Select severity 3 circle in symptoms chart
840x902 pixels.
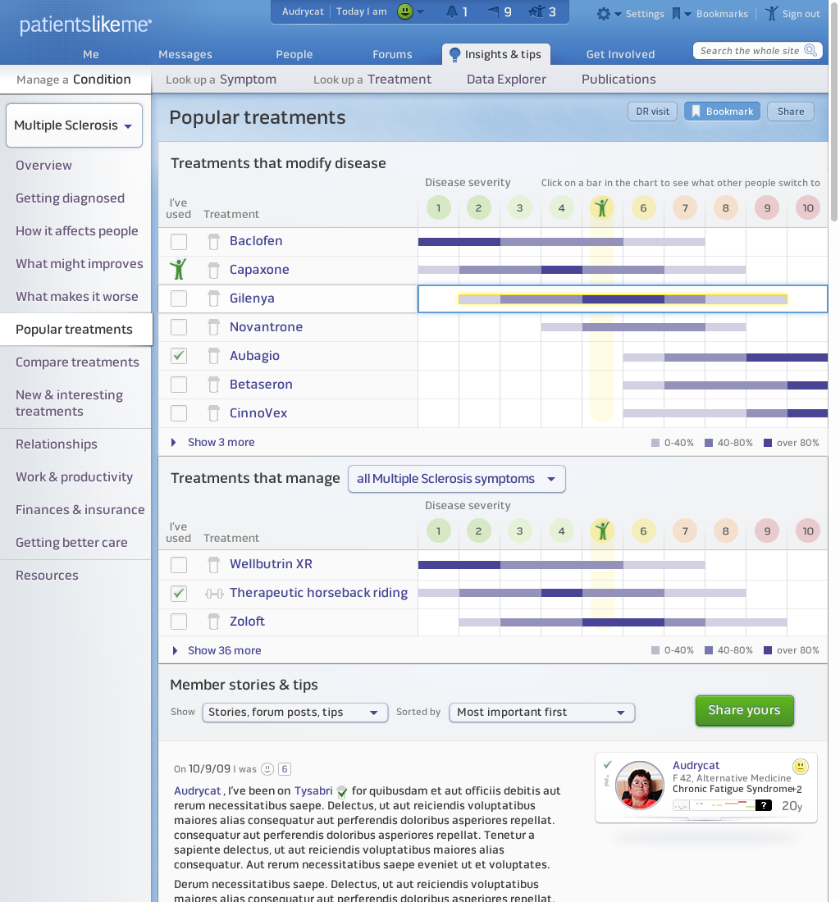pyautogui.click(x=519, y=531)
